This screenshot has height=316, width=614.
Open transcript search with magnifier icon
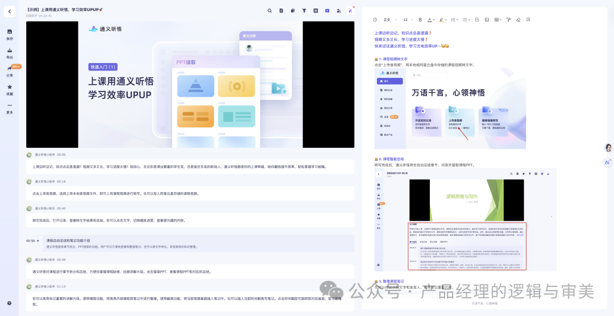[x=269, y=11]
